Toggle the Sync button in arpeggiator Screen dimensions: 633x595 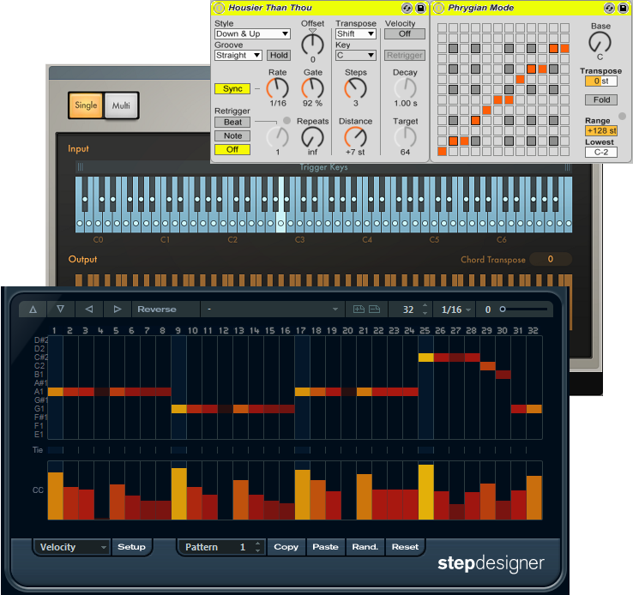232,88
